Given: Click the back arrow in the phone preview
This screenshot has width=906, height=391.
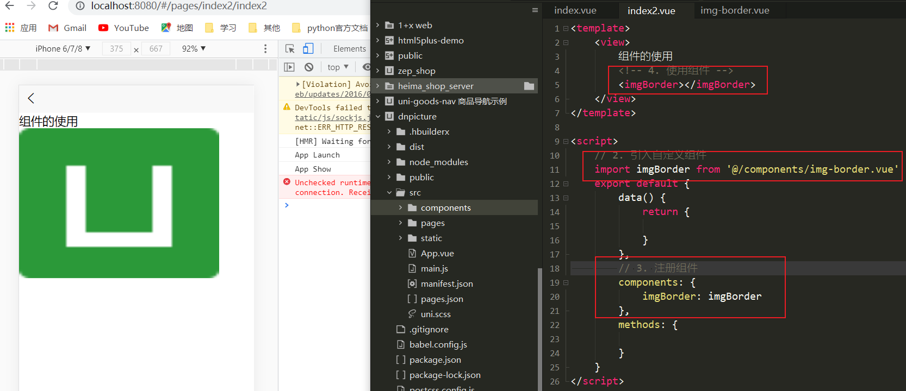Looking at the screenshot, I should [31, 98].
